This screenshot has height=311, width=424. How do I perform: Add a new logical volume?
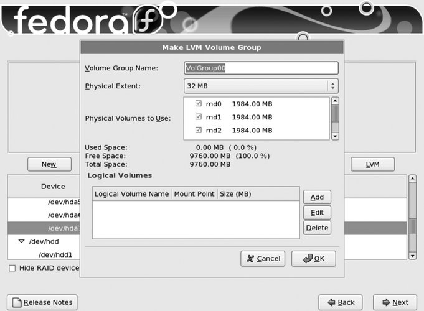(317, 197)
